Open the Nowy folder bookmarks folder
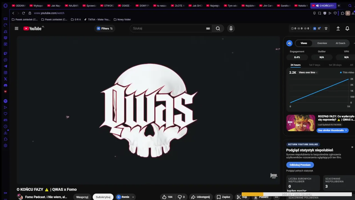The width and height of the screenshot is (355, 200). 122,19
